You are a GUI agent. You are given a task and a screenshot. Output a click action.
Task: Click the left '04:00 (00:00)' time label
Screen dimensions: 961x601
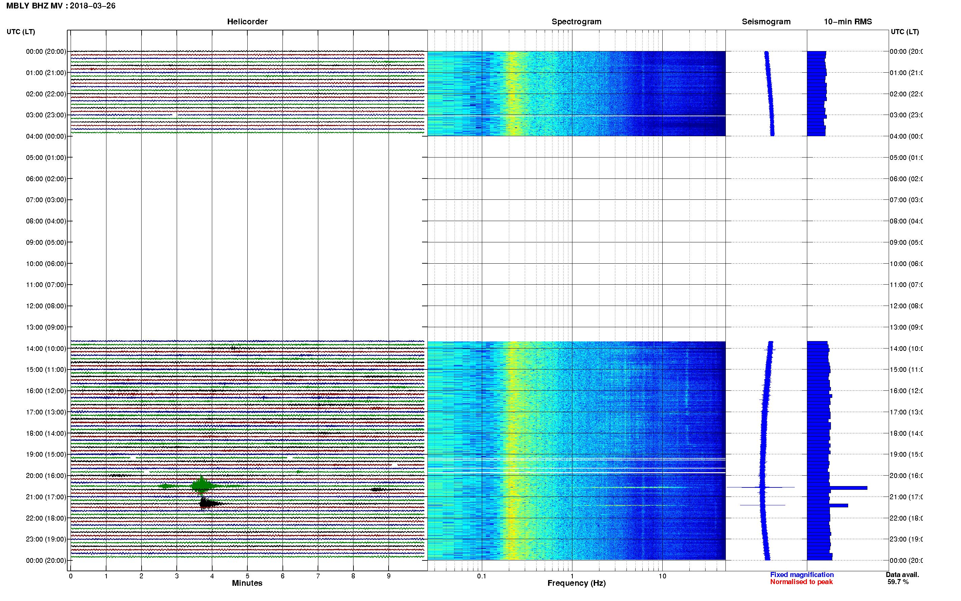pos(46,136)
